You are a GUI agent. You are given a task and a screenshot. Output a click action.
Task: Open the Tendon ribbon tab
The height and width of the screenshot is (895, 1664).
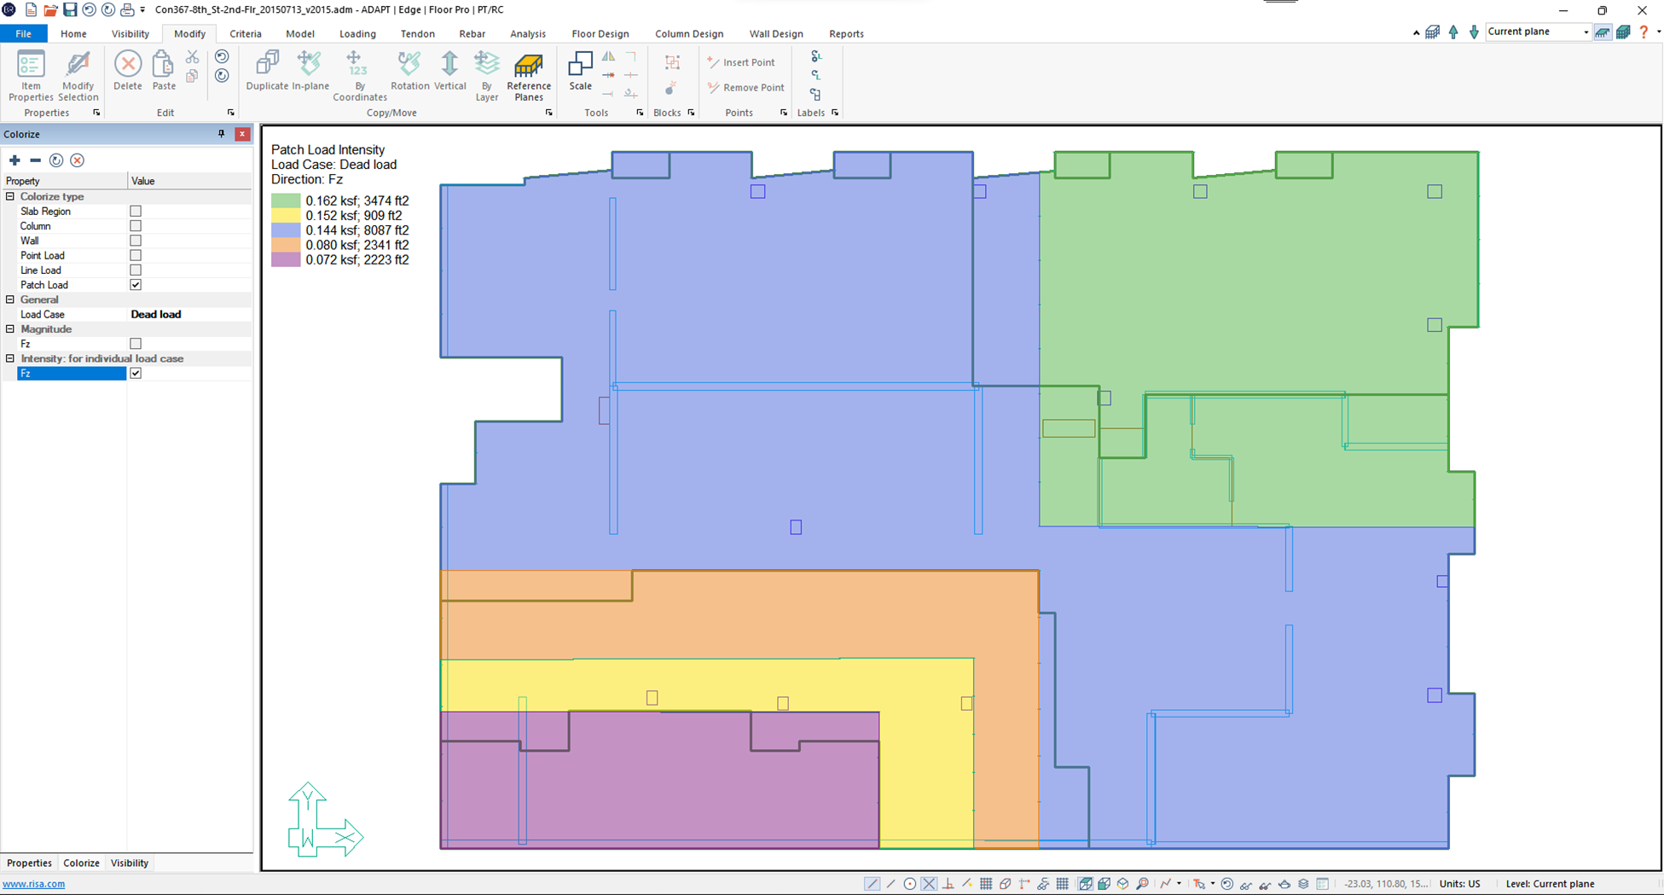tap(417, 34)
